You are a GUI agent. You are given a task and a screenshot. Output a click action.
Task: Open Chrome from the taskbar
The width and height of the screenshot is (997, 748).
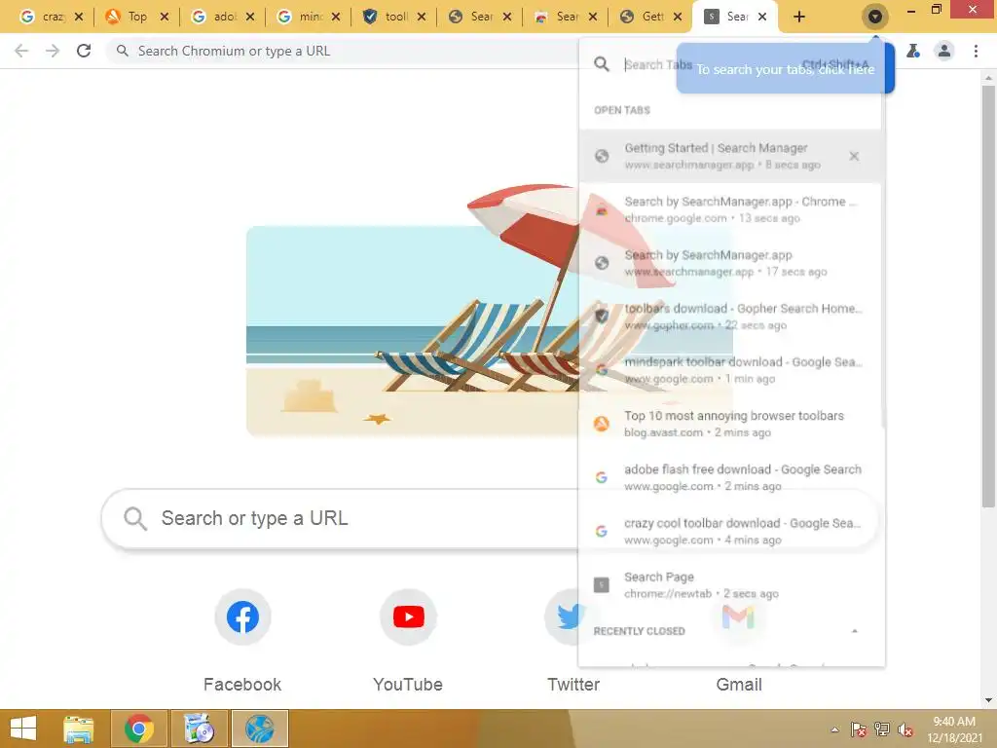[139, 729]
